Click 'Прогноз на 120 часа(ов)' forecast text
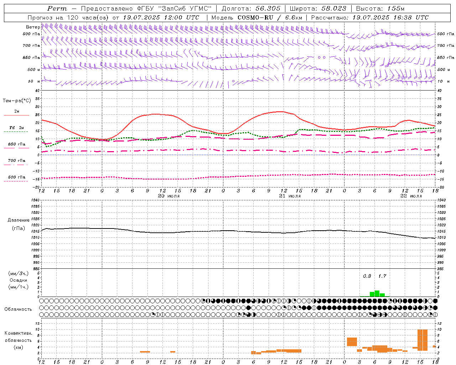Image resolution: width=456 pixels, height=365 pixels. (68, 17)
